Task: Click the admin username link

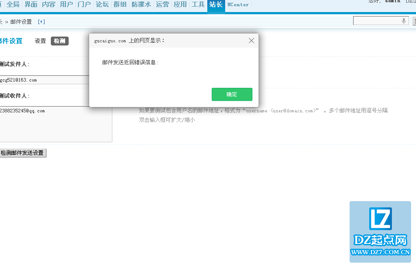Action: click(393, 1)
